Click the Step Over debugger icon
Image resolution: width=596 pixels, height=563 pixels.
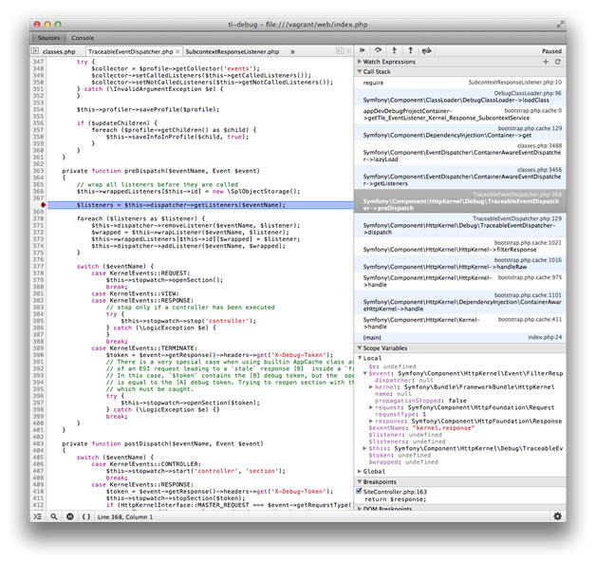pos(379,50)
